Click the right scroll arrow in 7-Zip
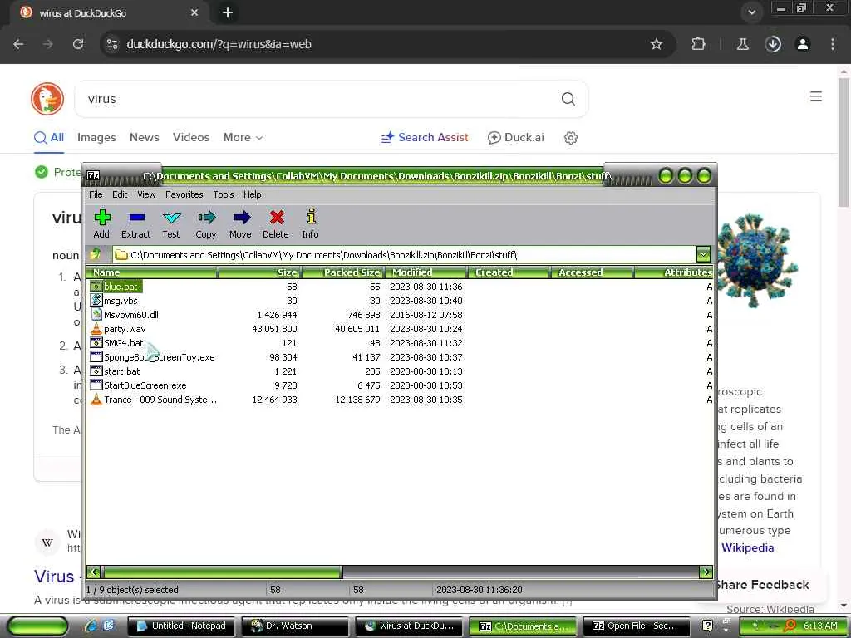Screen dimensions: 851x638 706,572
